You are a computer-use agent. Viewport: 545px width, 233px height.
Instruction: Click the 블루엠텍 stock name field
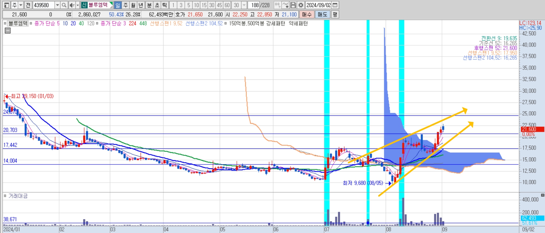coord(98,5)
